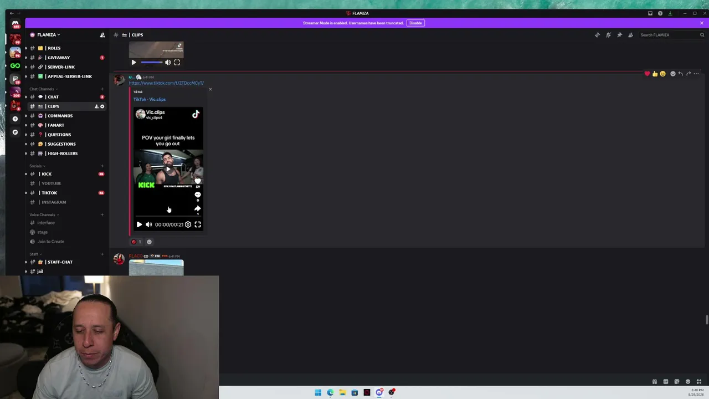709x399 pixels.
Task: Open Discord direct messages home button
Action: pyautogui.click(x=15, y=24)
